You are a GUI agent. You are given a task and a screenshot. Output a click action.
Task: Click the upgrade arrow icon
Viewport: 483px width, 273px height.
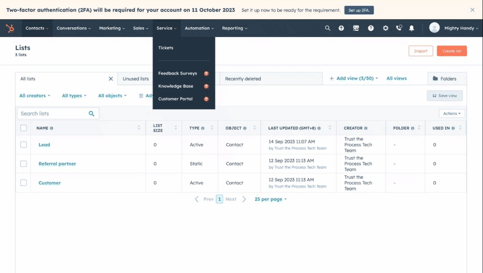pos(341,28)
